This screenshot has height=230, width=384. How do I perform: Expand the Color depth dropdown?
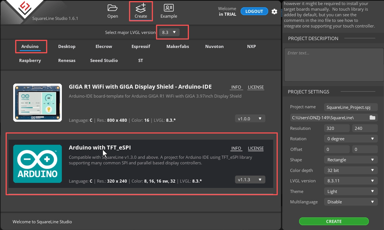351,170
